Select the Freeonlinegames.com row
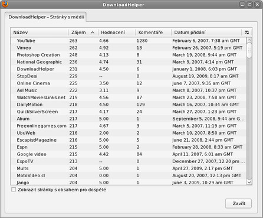This screenshot has height=218, width=263. tap(129, 126)
